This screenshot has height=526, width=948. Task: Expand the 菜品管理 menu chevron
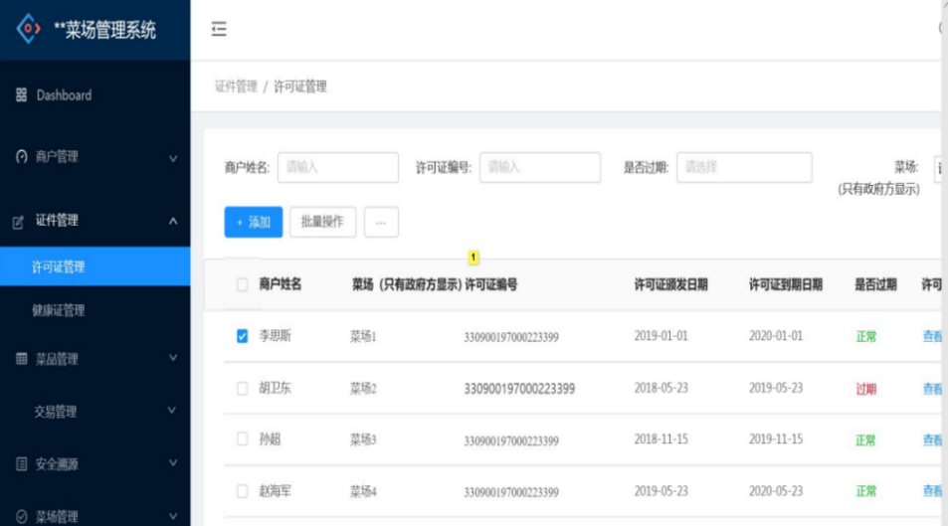point(173,358)
